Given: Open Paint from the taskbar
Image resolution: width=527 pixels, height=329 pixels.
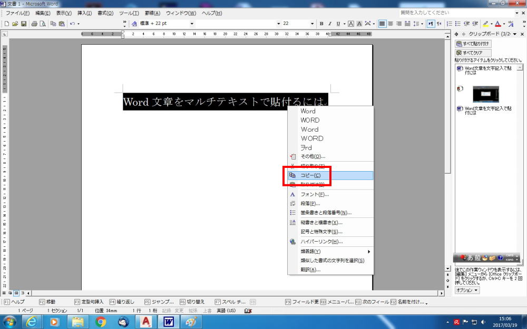Looking at the screenshot, I should pyautogui.click(x=192, y=322).
